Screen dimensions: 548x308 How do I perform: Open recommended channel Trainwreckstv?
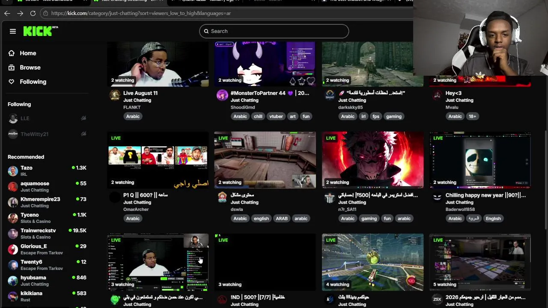click(47, 234)
